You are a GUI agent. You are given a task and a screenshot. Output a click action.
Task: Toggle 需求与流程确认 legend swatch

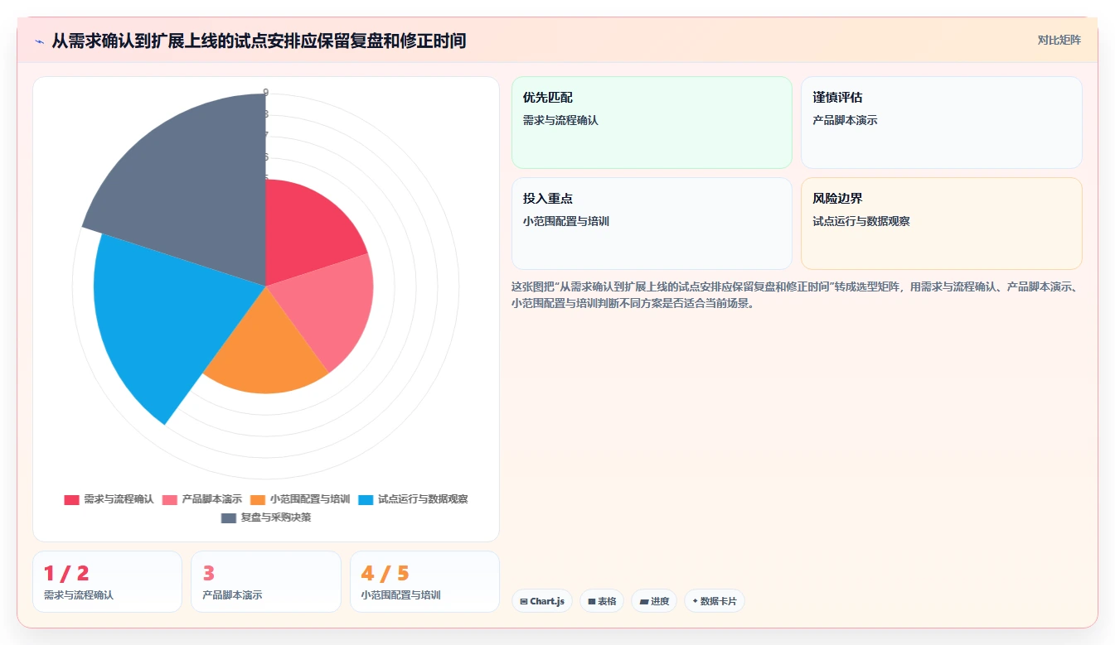[x=72, y=499]
